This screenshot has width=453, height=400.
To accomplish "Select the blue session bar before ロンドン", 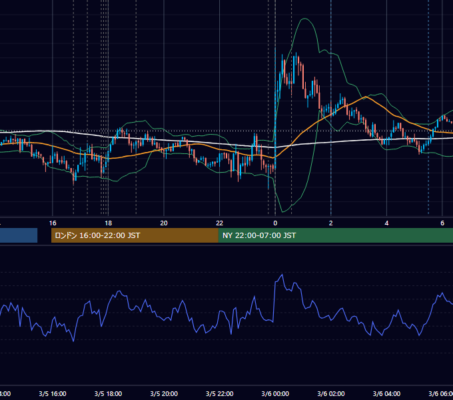I will (x=19, y=235).
